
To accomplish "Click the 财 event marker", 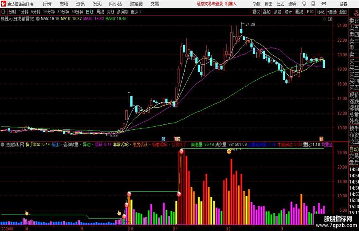I will tap(163, 139).
